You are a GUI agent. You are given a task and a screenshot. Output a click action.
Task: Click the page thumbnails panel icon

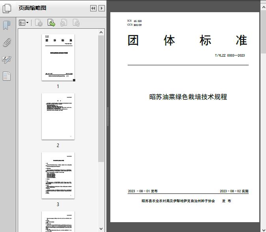click(7, 8)
